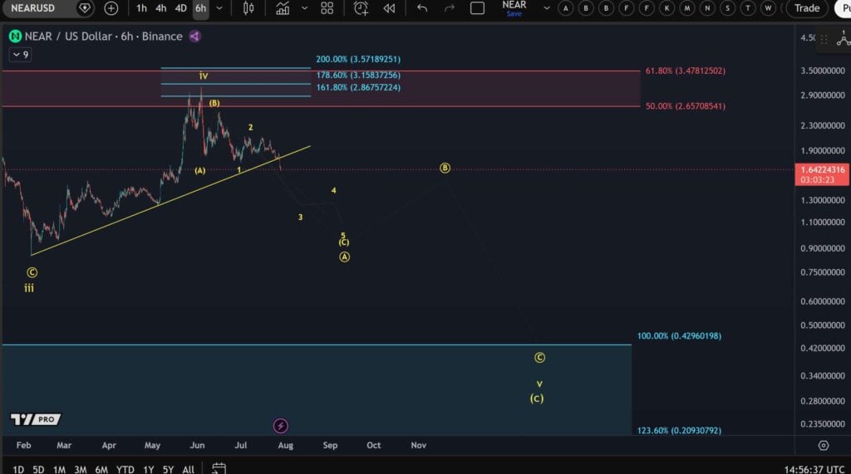Open the NEAR layout name dropdown arrow
The width and height of the screenshot is (851, 474).
pos(547,8)
